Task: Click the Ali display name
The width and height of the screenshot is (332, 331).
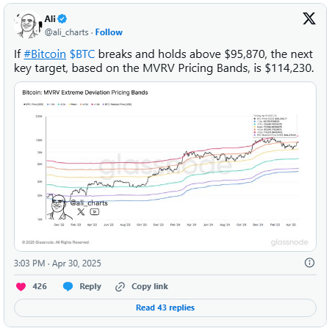Action: point(50,19)
